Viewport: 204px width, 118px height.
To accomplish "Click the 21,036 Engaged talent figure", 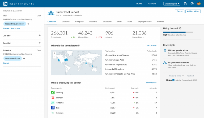I will (139, 33).
